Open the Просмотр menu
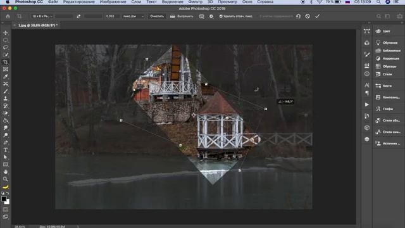405x228 pixels. pos(227,2)
